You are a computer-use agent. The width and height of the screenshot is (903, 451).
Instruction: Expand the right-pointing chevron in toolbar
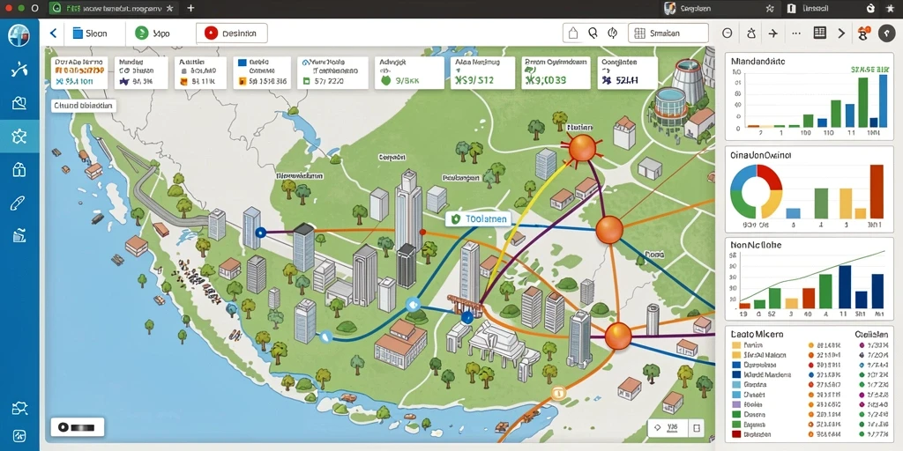click(841, 33)
